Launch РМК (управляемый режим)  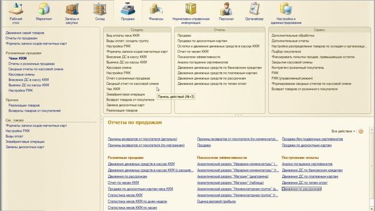click(x=292, y=78)
